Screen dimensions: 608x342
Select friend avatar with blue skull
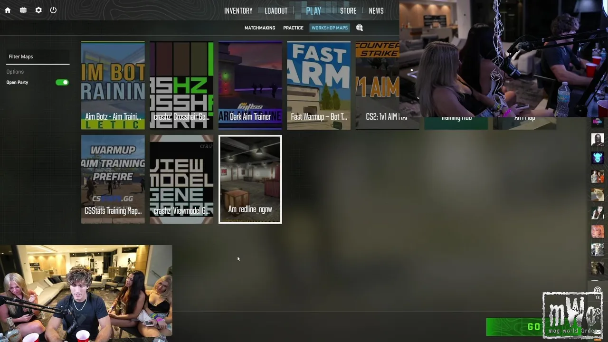[597, 158]
